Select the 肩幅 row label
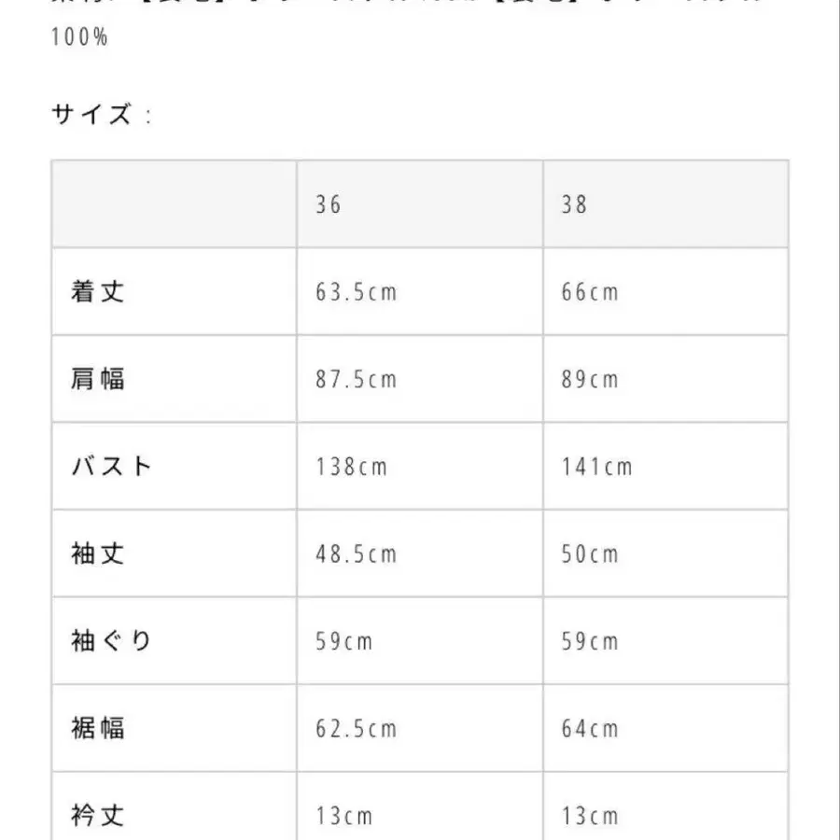 pyautogui.click(x=98, y=380)
